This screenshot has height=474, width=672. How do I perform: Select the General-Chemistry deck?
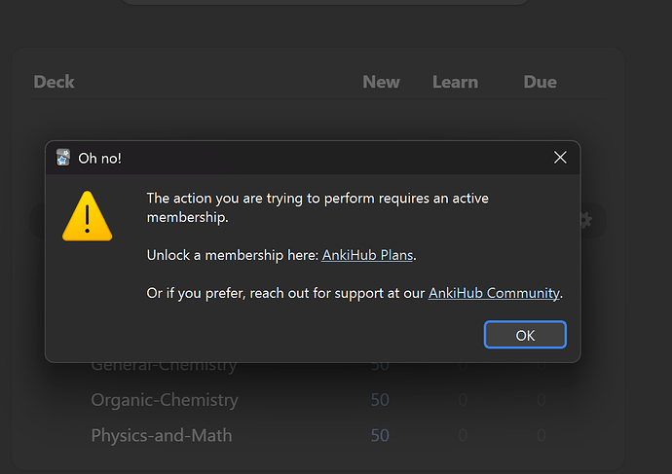pos(164,365)
